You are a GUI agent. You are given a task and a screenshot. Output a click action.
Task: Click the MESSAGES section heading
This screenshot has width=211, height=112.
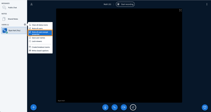[x=6, y=3]
